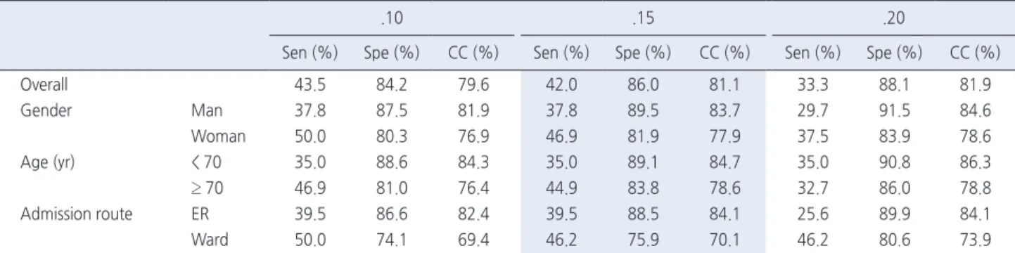Click the ER subgroup label
Image resolution: width=1015 pixels, height=253 pixels.
(198, 214)
